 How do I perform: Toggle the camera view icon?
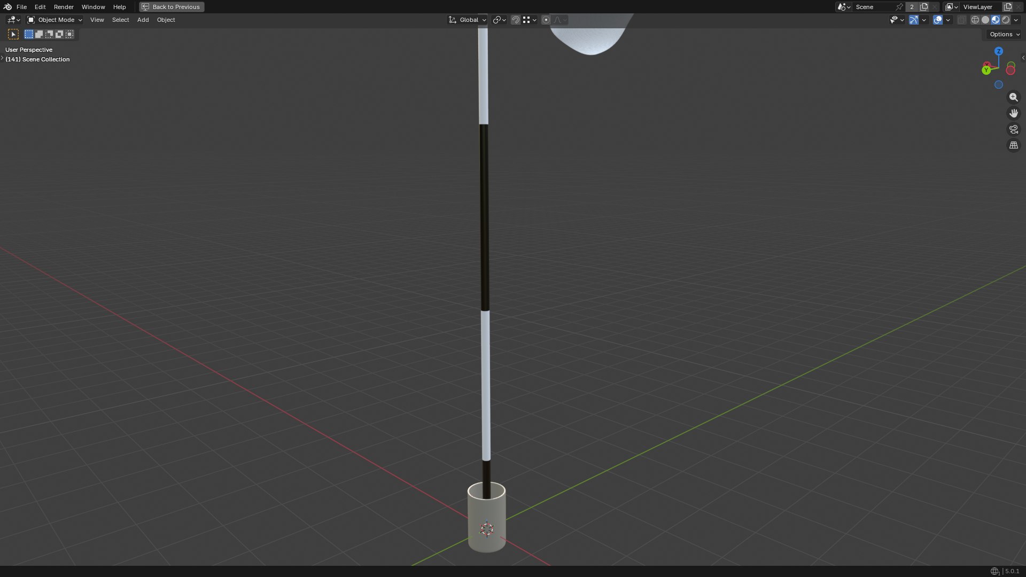(x=1013, y=129)
